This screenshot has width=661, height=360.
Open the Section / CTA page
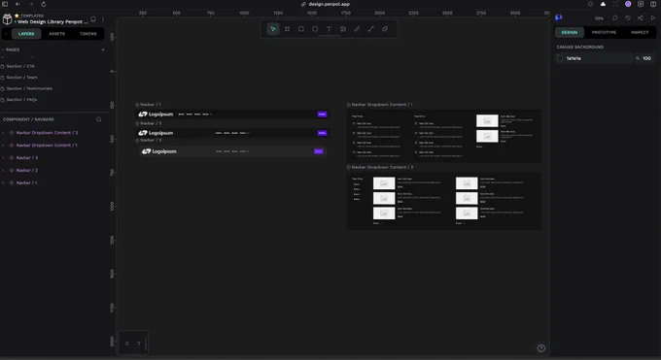click(x=20, y=67)
